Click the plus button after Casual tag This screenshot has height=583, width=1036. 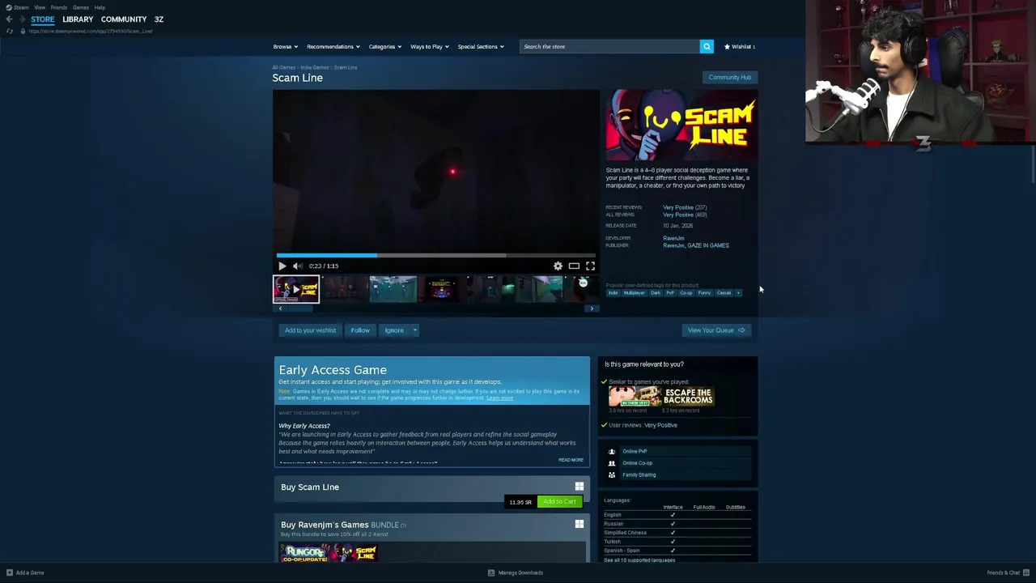coord(738,293)
